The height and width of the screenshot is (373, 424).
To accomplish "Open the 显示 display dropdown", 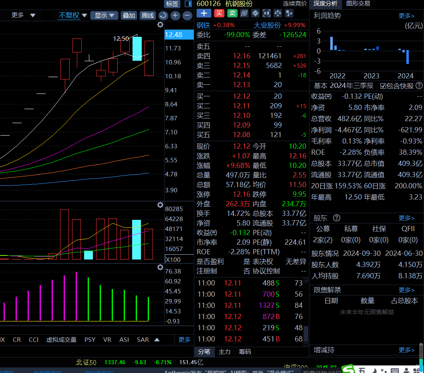I will 104,16.
